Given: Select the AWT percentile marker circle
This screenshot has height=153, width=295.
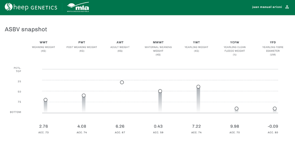Looking at the screenshot, I should click(122, 82).
